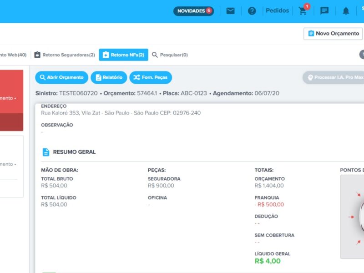The image size is (364, 273).
Task: Select the red item in the left sidebar
Action: [x=11, y=98]
